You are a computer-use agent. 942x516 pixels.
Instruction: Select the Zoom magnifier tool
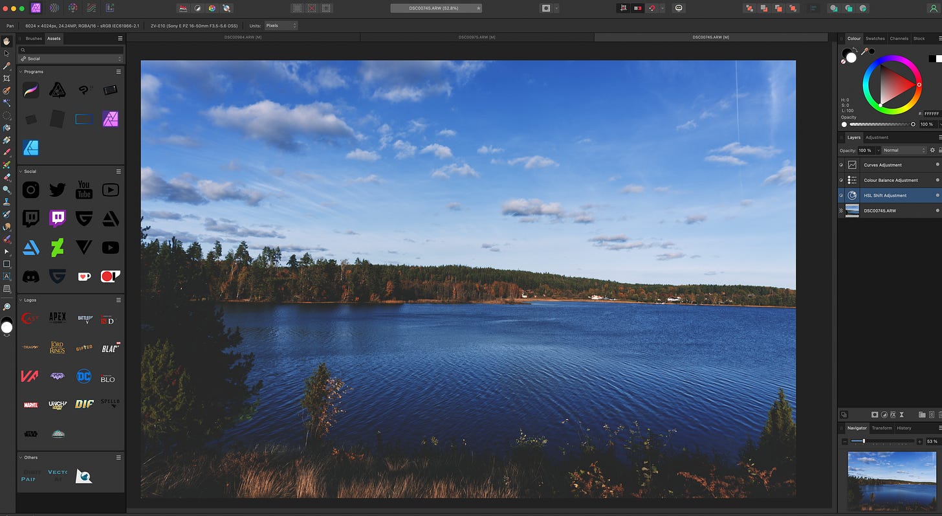tap(7, 306)
